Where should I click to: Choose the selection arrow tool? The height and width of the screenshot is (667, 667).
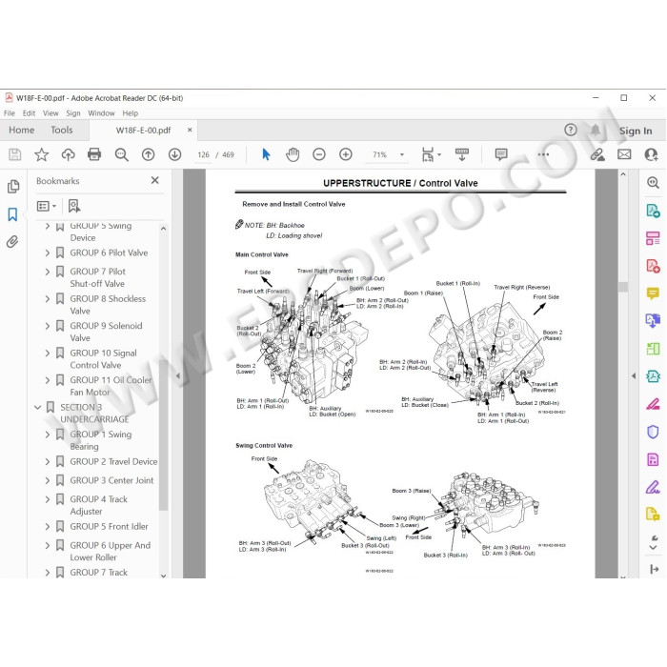pyautogui.click(x=266, y=154)
